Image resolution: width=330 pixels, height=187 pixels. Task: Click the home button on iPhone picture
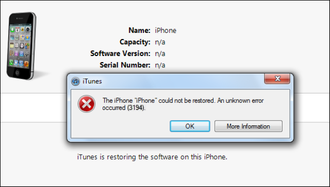(18, 72)
